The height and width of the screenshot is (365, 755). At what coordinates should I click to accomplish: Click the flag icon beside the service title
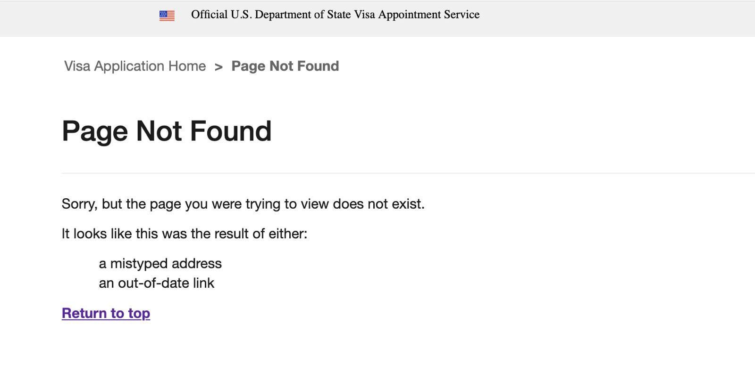167,15
